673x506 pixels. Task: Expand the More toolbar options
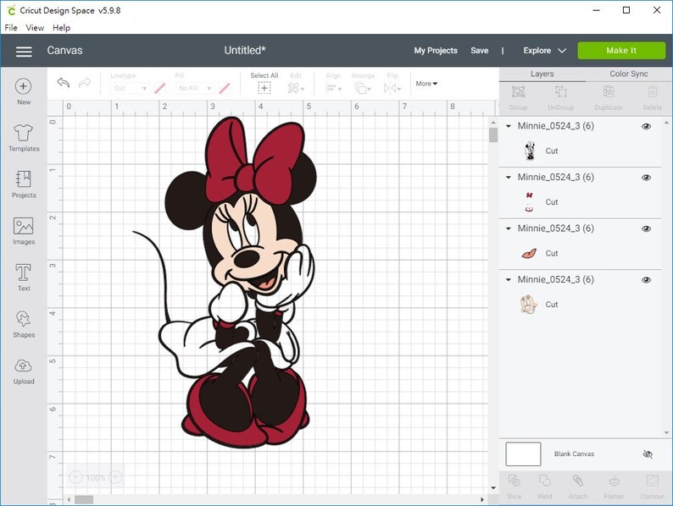(426, 84)
